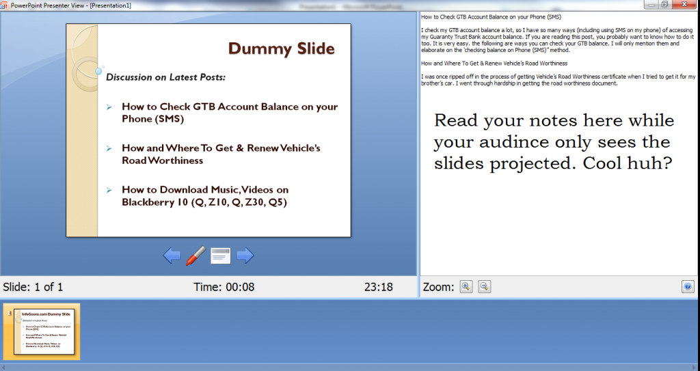Click the Dummy Slide title text
The height and width of the screenshot is (371, 700).
281,49
